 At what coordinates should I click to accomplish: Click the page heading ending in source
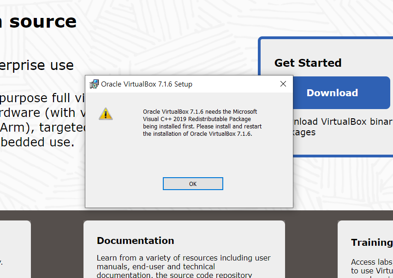tap(38, 21)
